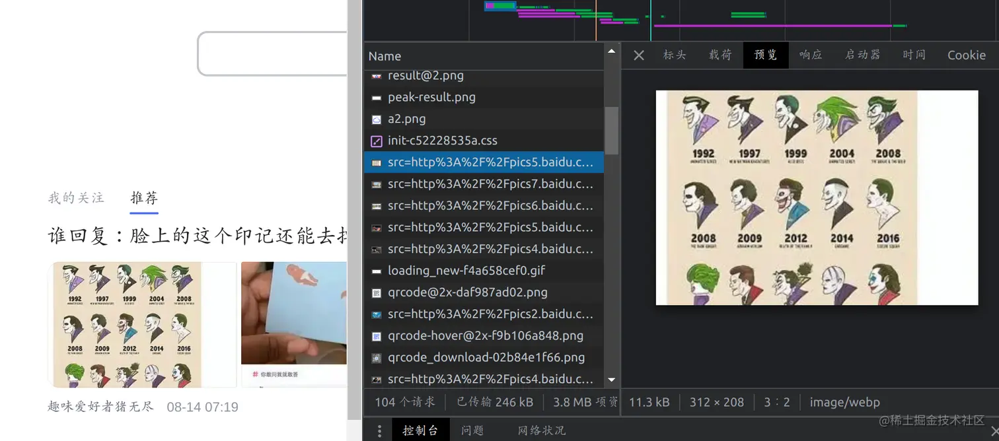Click the image icon beside qrcode@2x-daf987ad02.png
Screen dimensions: 999x441
(377, 292)
